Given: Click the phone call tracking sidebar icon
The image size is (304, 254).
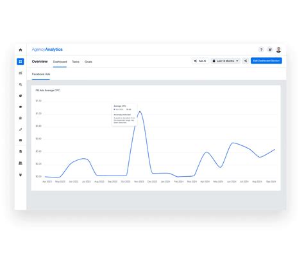Looking at the screenshot, I should pyautogui.click(x=21, y=129).
